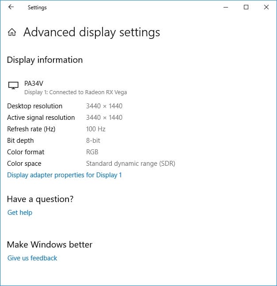
Task: Open the Get help link
Action: tap(20, 213)
